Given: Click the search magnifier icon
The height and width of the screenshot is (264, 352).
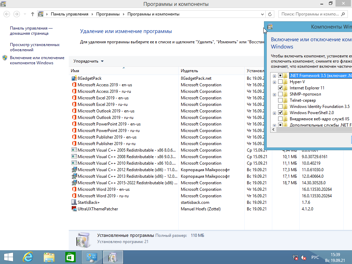Looking at the screenshot, I should tap(343, 14).
